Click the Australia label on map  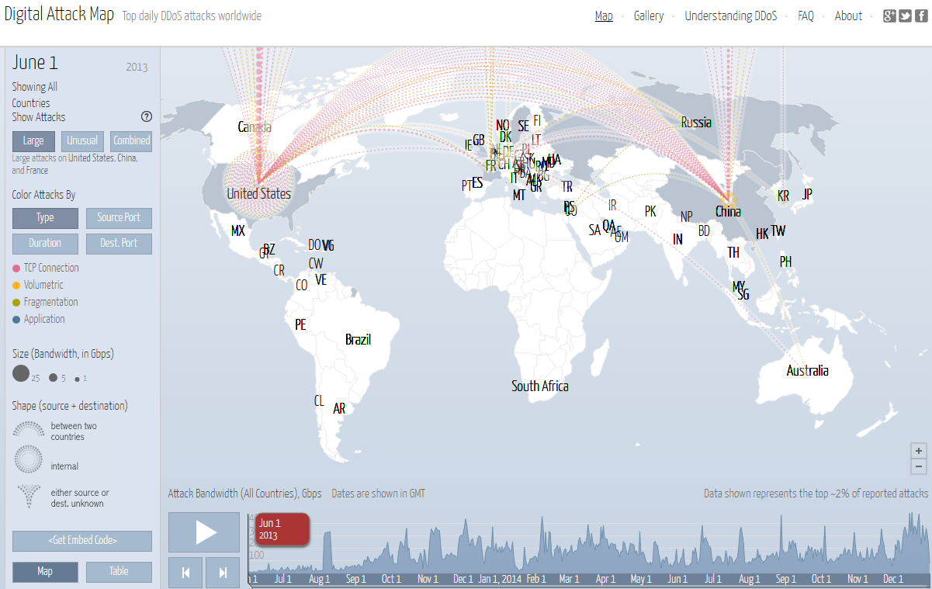point(807,371)
